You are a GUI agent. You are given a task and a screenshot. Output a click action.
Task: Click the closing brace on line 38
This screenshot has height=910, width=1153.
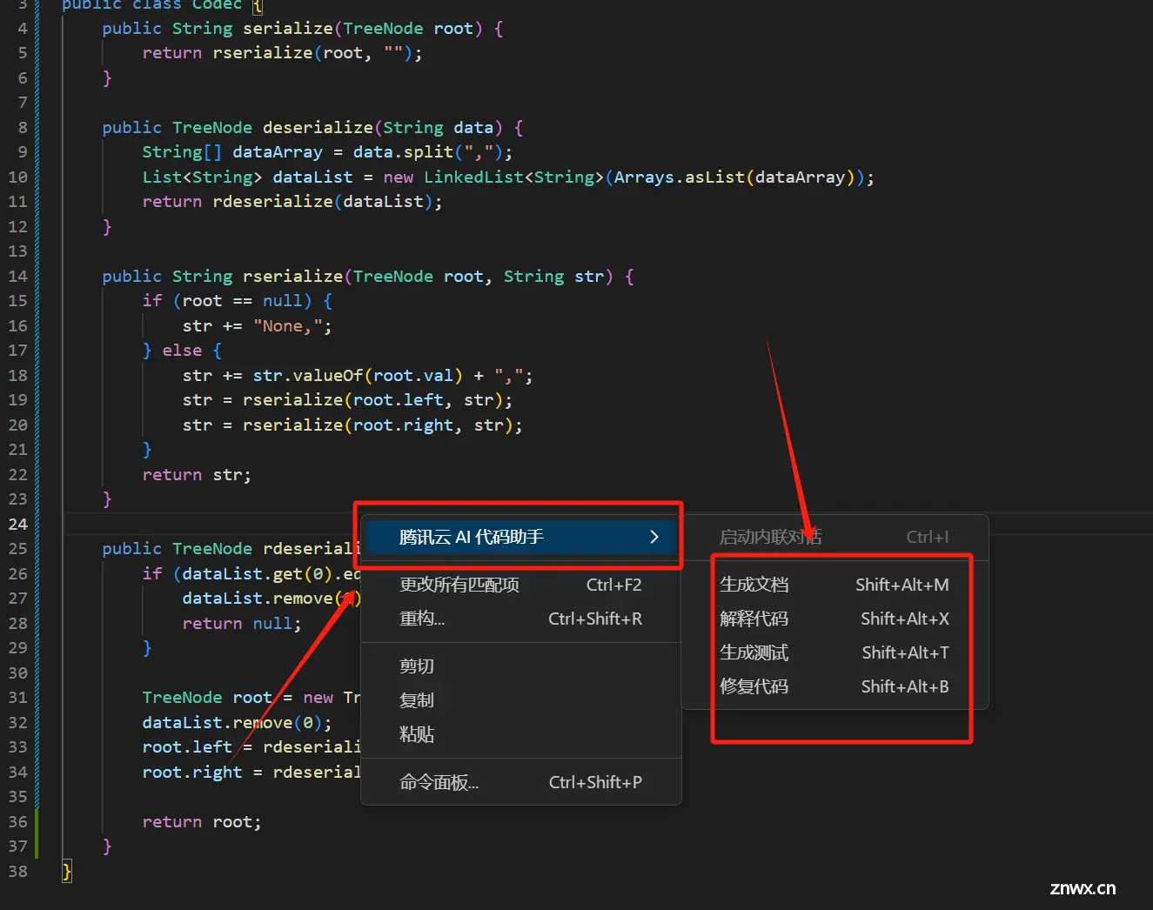[67, 871]
